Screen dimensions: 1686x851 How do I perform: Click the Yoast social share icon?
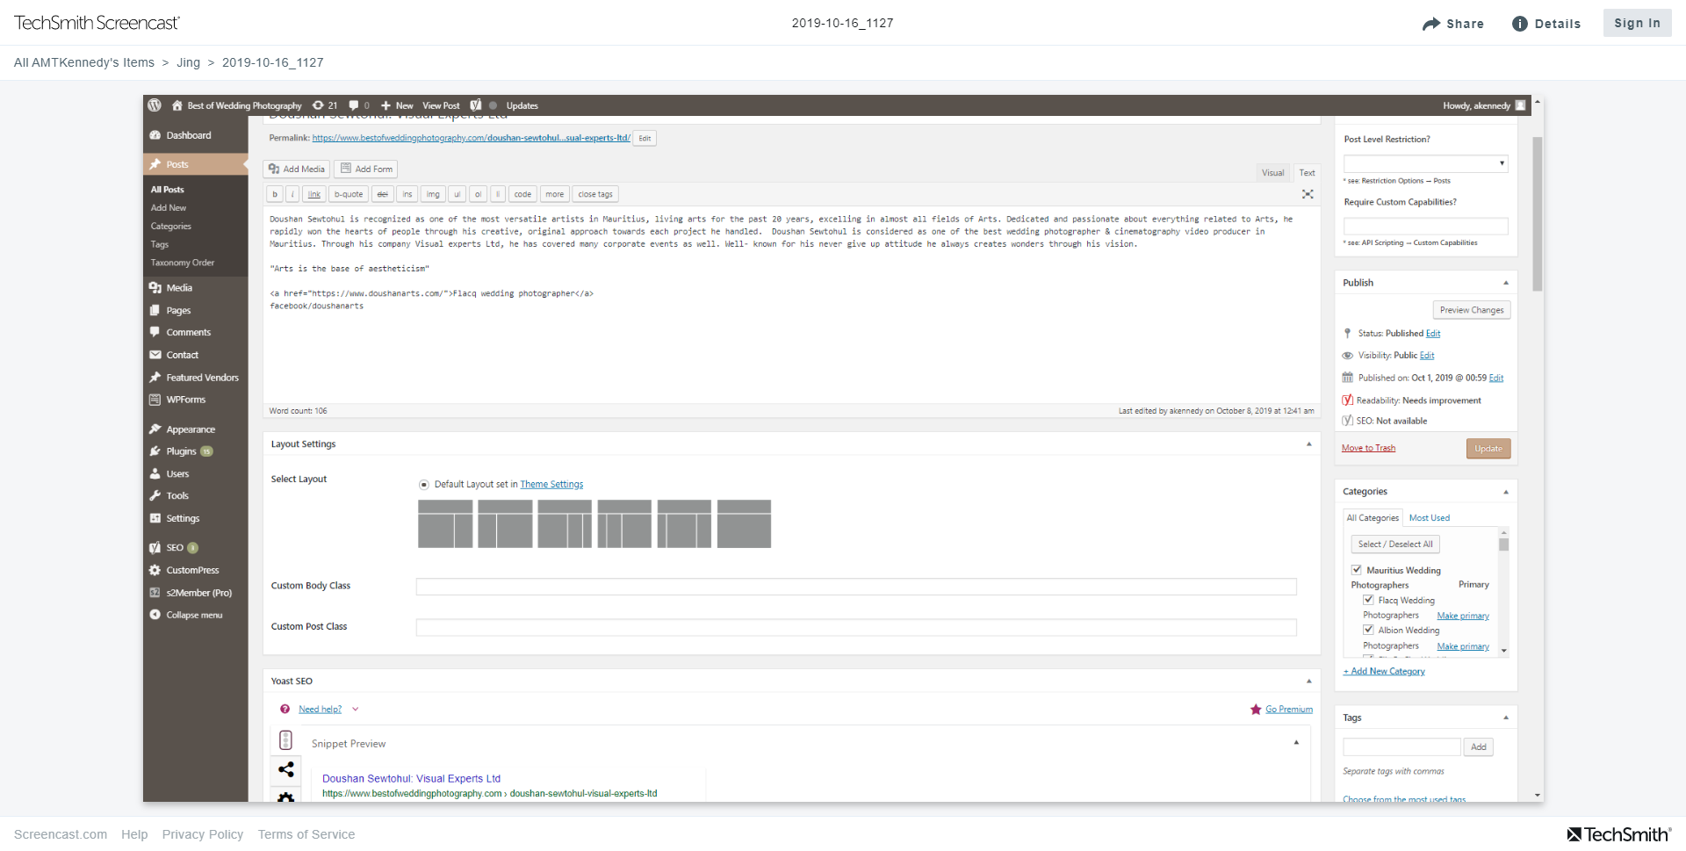[x=286, y=769]
